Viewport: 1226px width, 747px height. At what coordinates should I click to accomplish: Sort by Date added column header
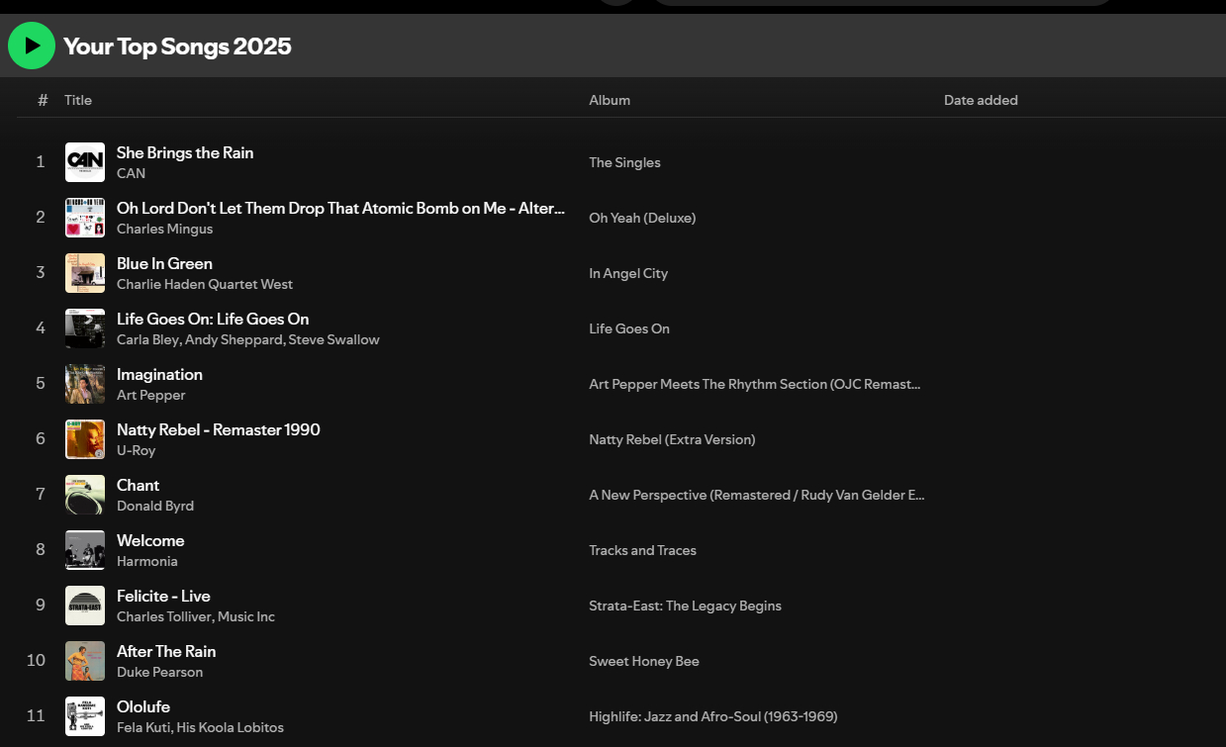pyautogui.click(x=981, y=100)
